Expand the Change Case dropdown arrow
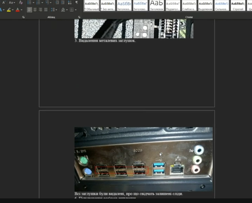 tap(14, 3)
